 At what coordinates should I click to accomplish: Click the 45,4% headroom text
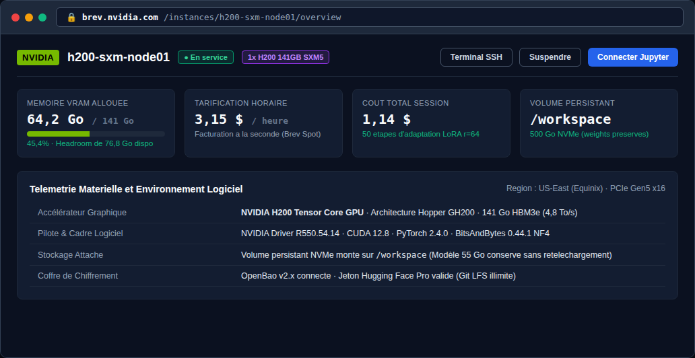90,143
